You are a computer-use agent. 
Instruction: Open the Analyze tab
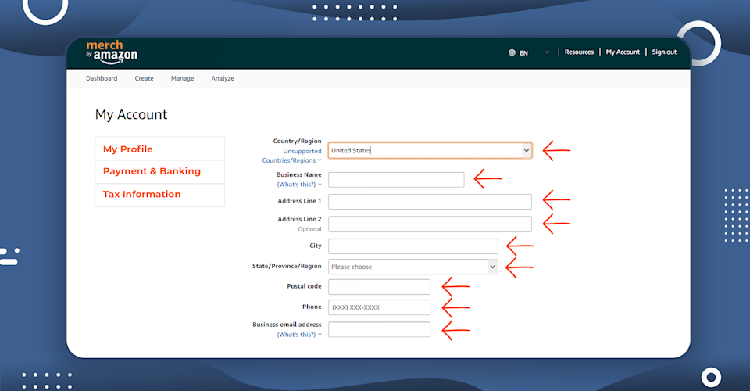point(223,78)
